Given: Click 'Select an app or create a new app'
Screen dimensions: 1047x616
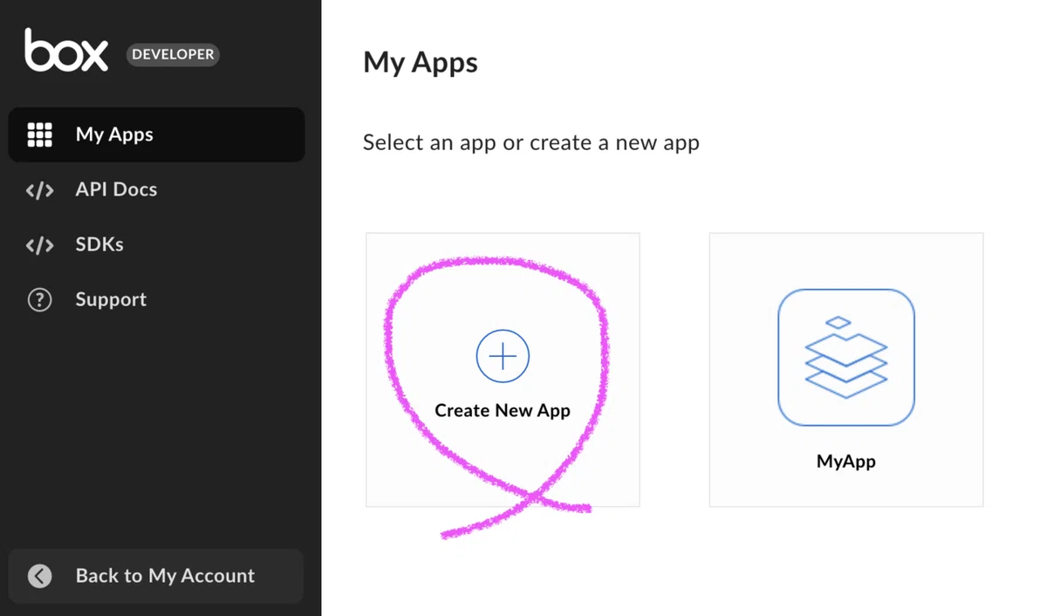Looking at the screenshot, I should [531, 142].
